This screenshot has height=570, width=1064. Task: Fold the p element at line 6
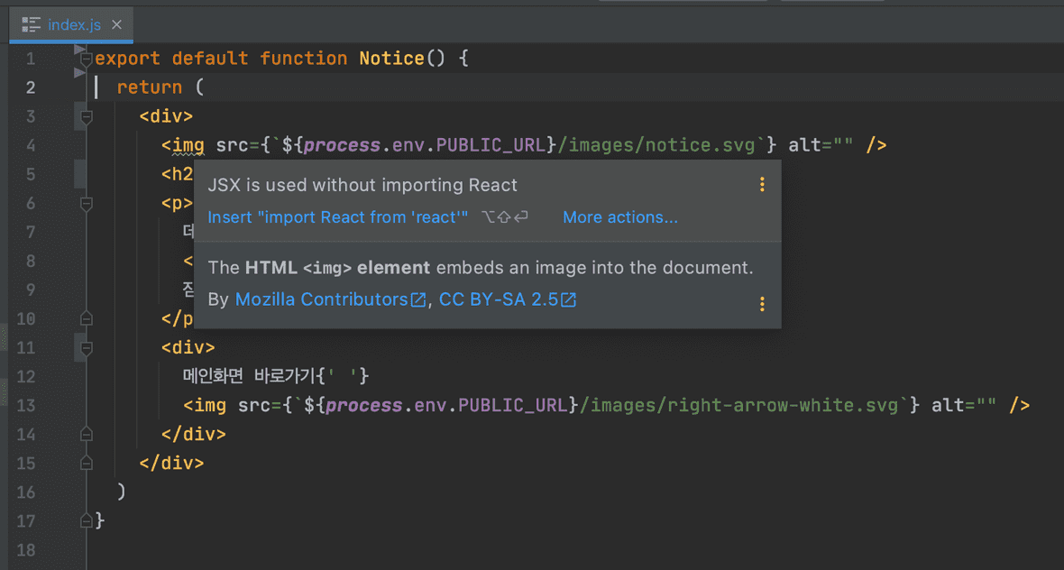click(87, 204)
